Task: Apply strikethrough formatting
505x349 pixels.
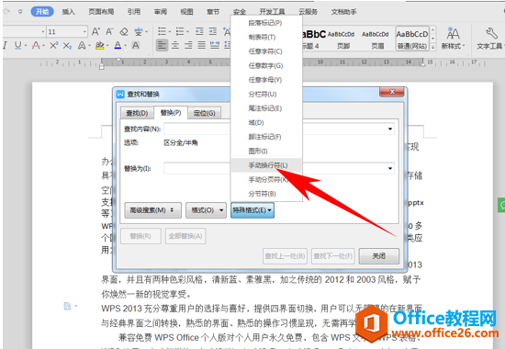Action: (x=36, y=45)
